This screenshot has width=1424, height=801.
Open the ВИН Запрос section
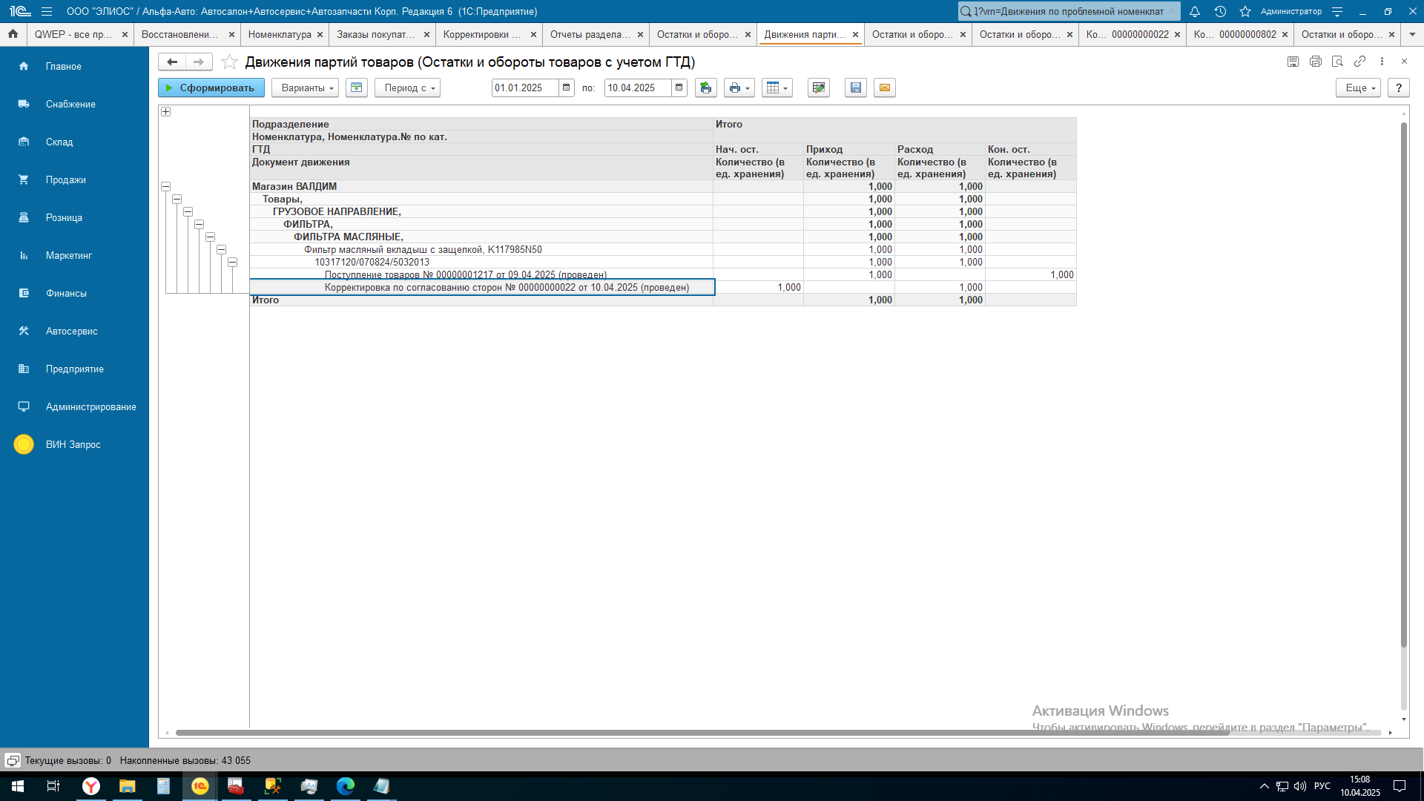[x=74, y=444]
